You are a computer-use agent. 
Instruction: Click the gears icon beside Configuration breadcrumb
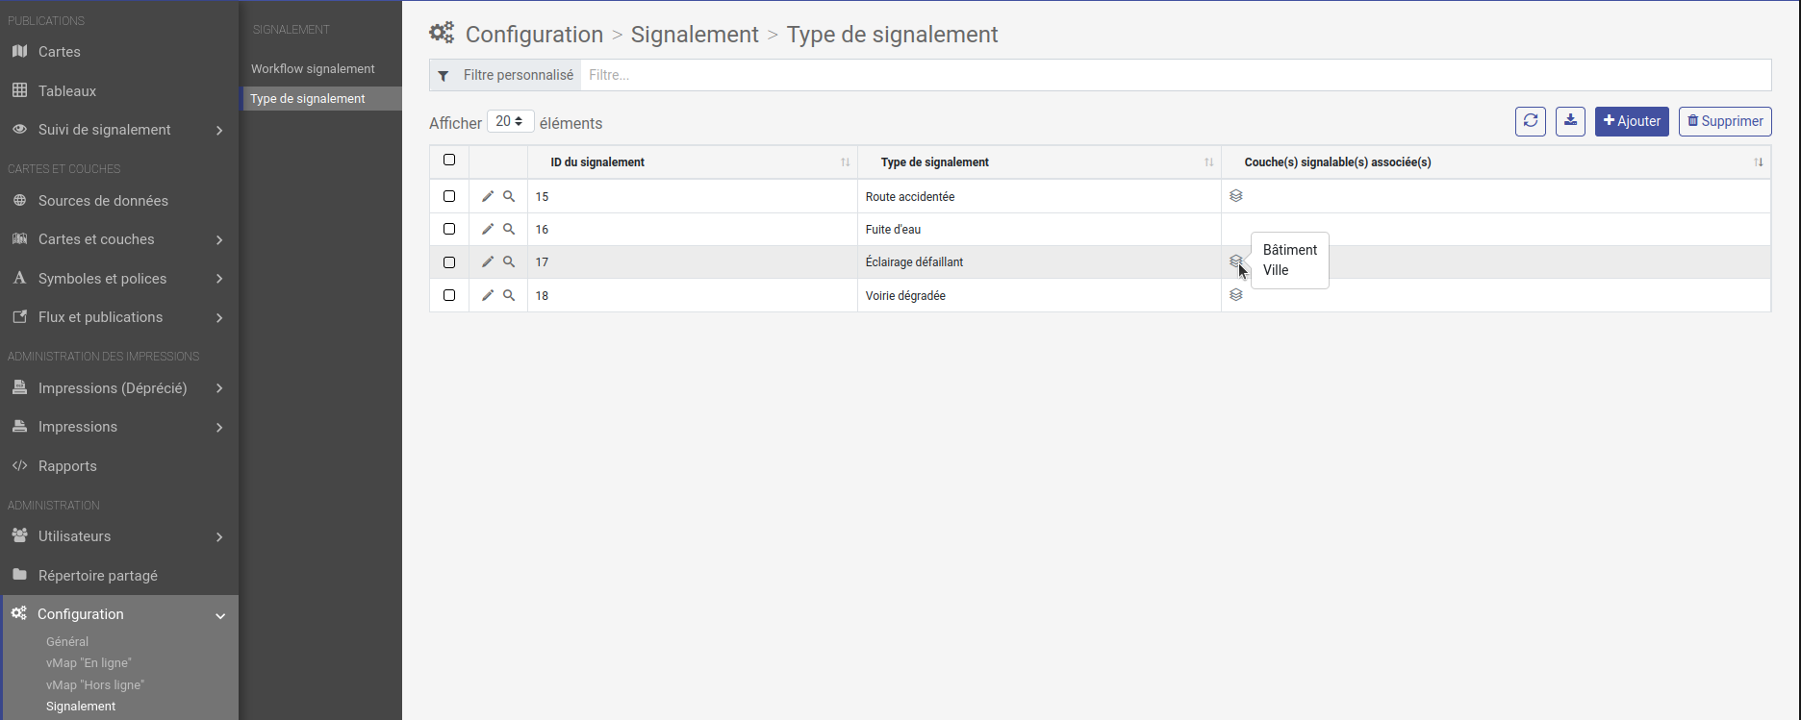[442, 33]
